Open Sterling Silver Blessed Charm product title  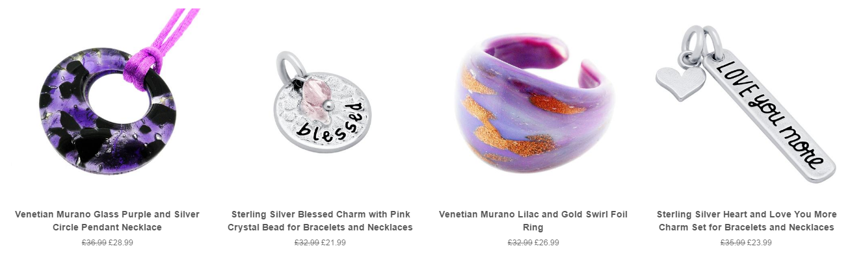pos(320,221)
